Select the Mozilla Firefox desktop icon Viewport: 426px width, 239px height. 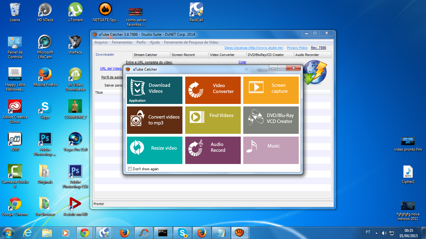[x=45, y=77]
